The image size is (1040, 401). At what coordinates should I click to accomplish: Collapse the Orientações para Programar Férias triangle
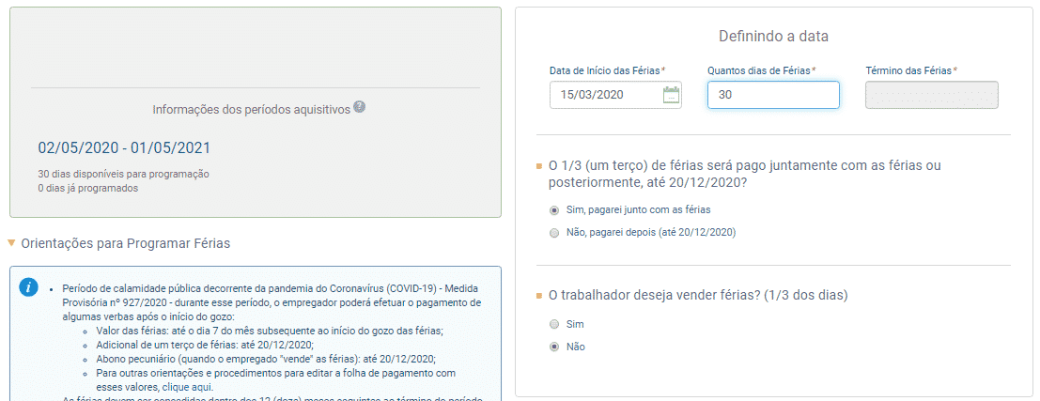coord(11,243)
